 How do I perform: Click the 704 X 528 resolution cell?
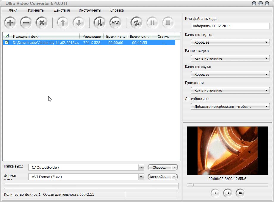92,42
